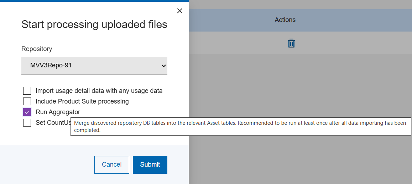Toggle the Set CountUs checkbox
The image size is (412, 184).
[27, 123]
